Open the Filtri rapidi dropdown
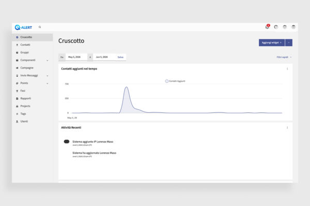 click(284, 57)
